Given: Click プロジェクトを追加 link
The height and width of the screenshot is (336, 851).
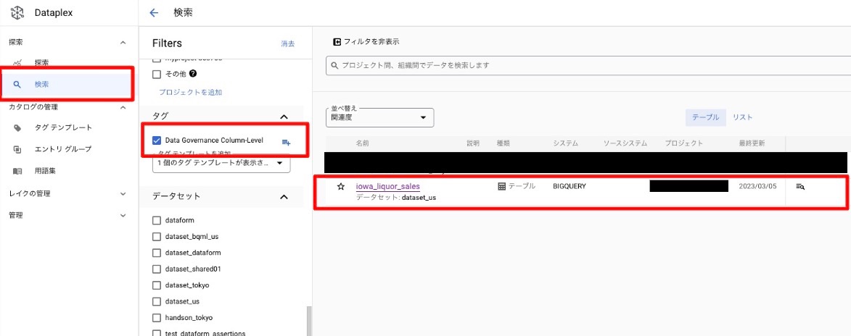Looking at the screenshot, I should [x=191, y=92].
